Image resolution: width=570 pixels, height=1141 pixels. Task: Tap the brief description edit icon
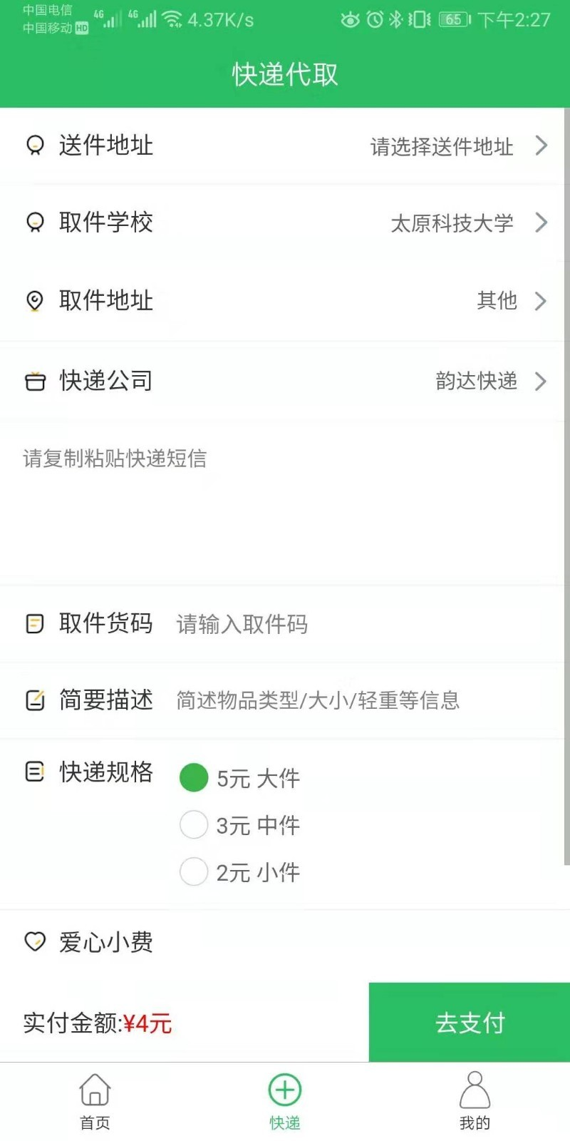(x=34, y=700)
